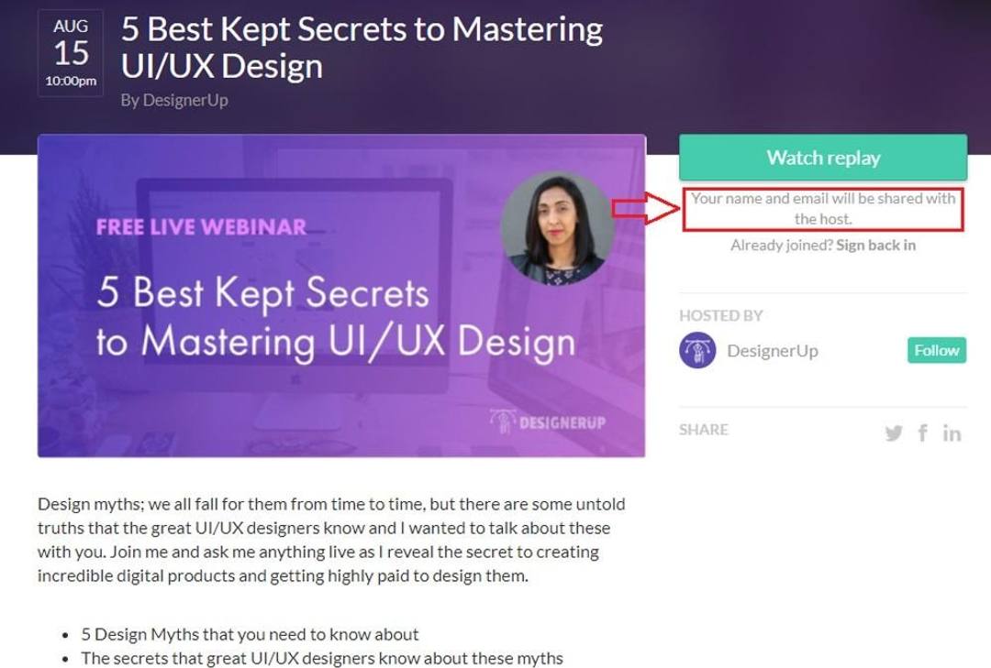This screenshot has width=991, height=668.
Task: Click the FREE LIVE WEBINAR banner text
Action: tap(201, 226)
